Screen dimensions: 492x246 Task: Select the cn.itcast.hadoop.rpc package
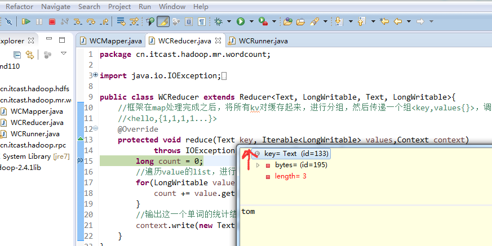coord(33,145)
